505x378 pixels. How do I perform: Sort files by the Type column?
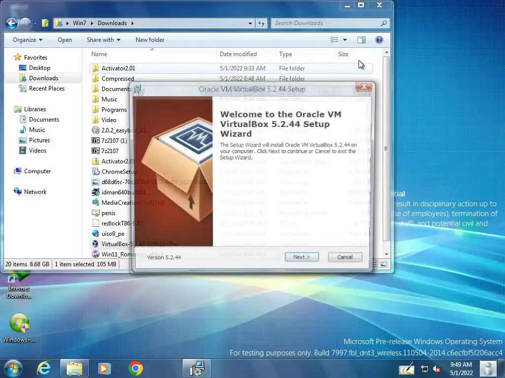(305, 54)
